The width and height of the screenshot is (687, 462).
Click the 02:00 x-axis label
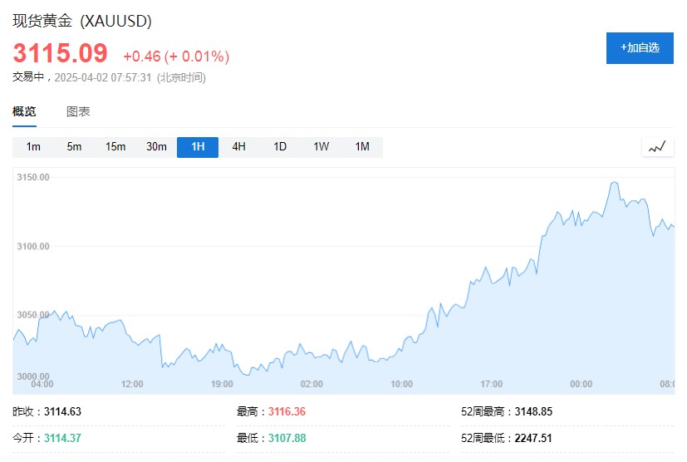click(312, 384)
